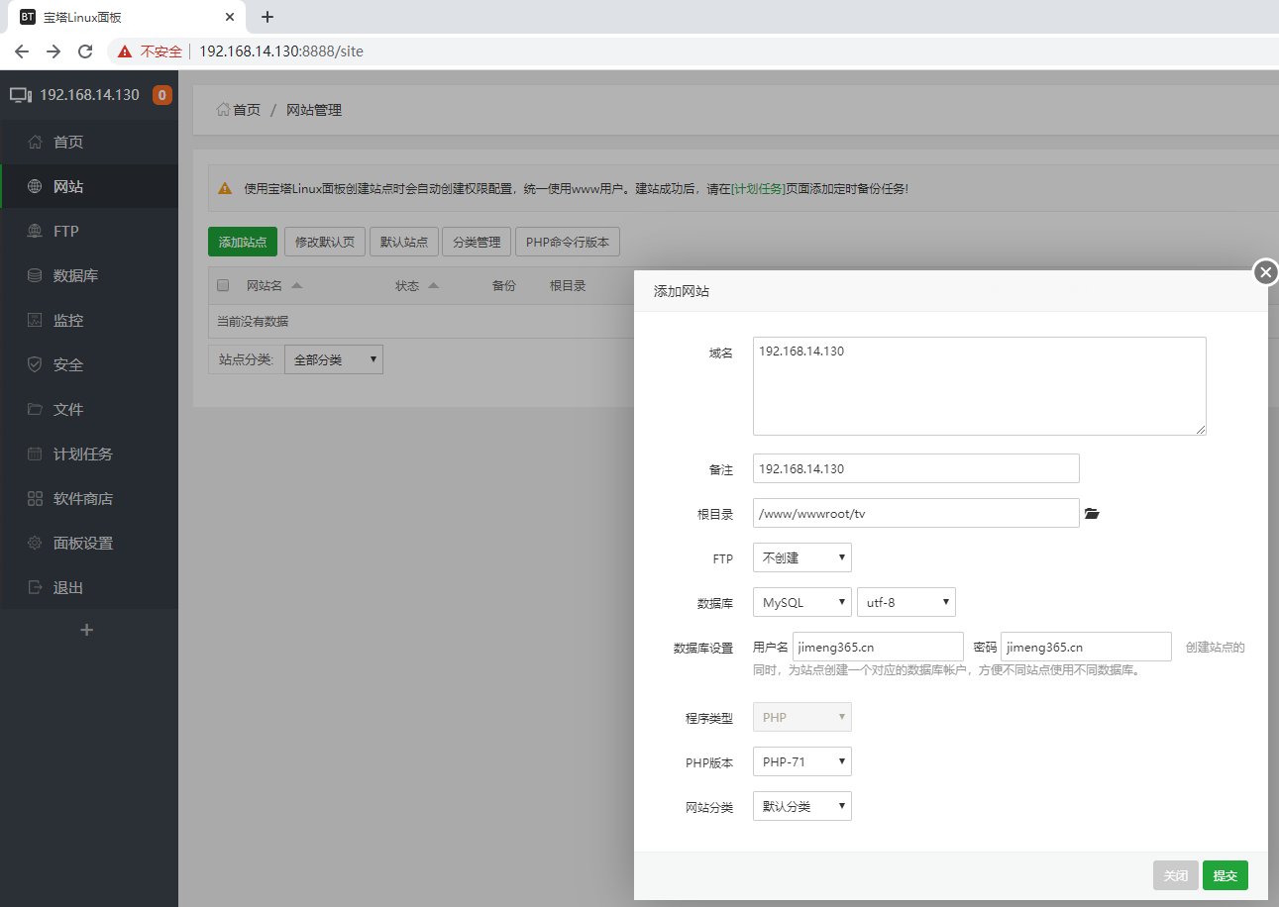The image size is (1279, 907).
Task: Open the utf-8 encoding dropdown
Action: (x=906, y=603)
